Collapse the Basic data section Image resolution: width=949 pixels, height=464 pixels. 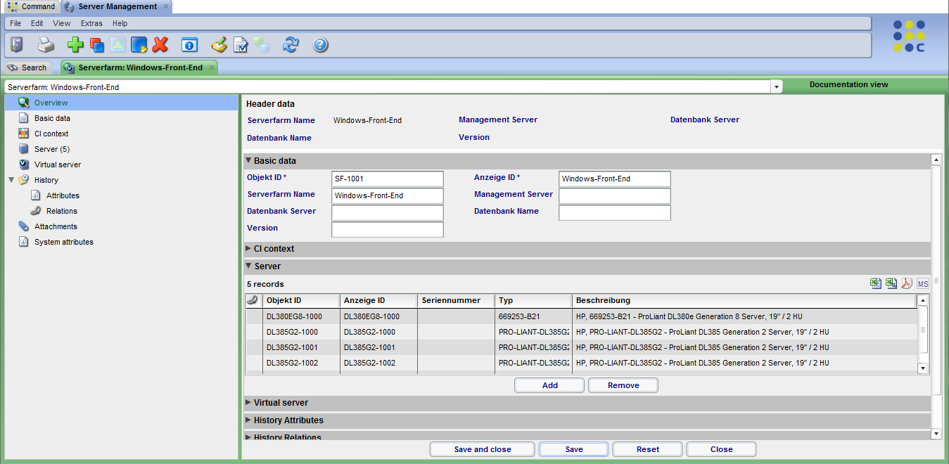point(248,161)
